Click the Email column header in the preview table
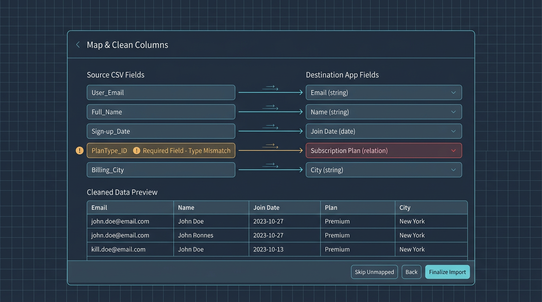The height and width of the screenshot is (302, 542). click(x=99, y=207)
